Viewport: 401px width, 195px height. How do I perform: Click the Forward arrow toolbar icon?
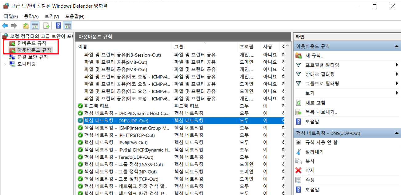[x=14, y=26]
